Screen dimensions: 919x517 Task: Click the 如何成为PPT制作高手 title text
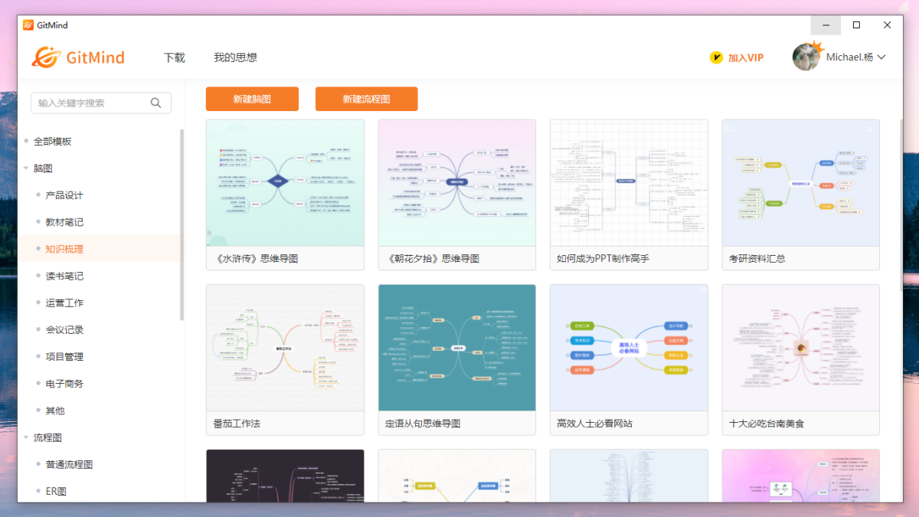[x=603, y=259]
